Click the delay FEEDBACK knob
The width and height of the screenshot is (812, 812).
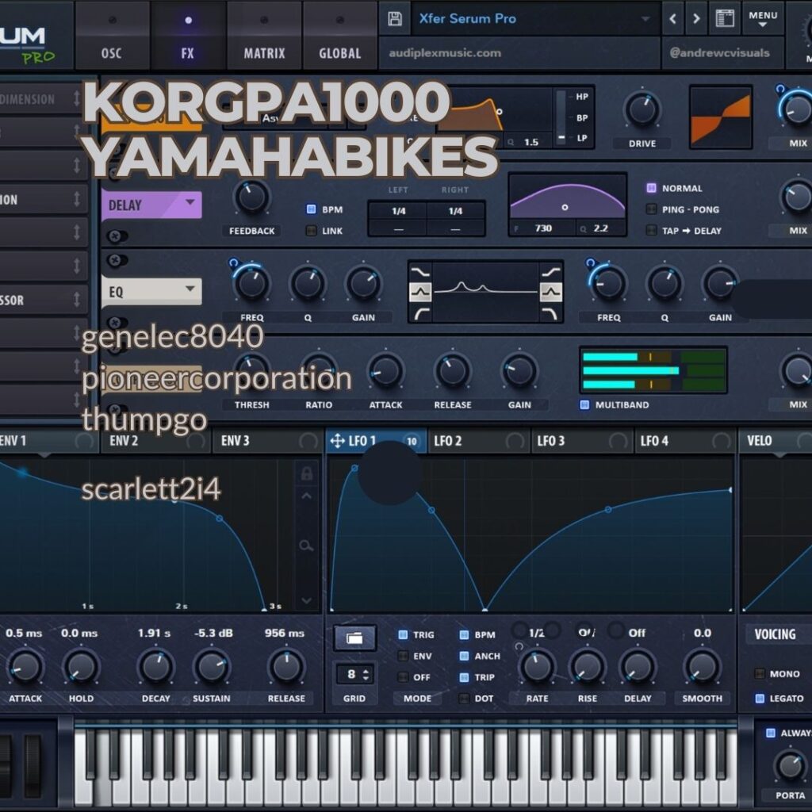(251, 197)
